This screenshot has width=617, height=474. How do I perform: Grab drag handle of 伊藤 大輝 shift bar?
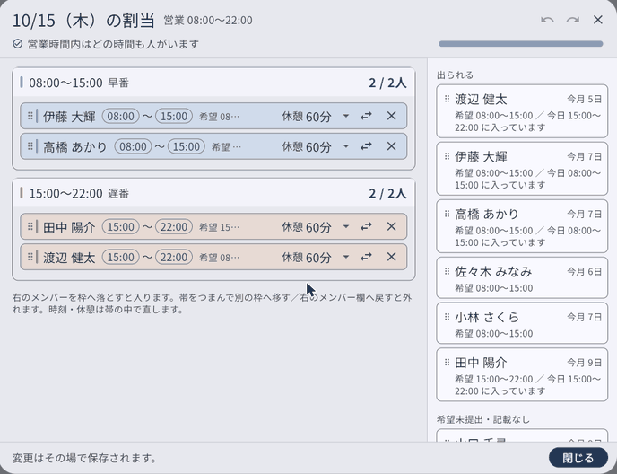tap(30, 116)
